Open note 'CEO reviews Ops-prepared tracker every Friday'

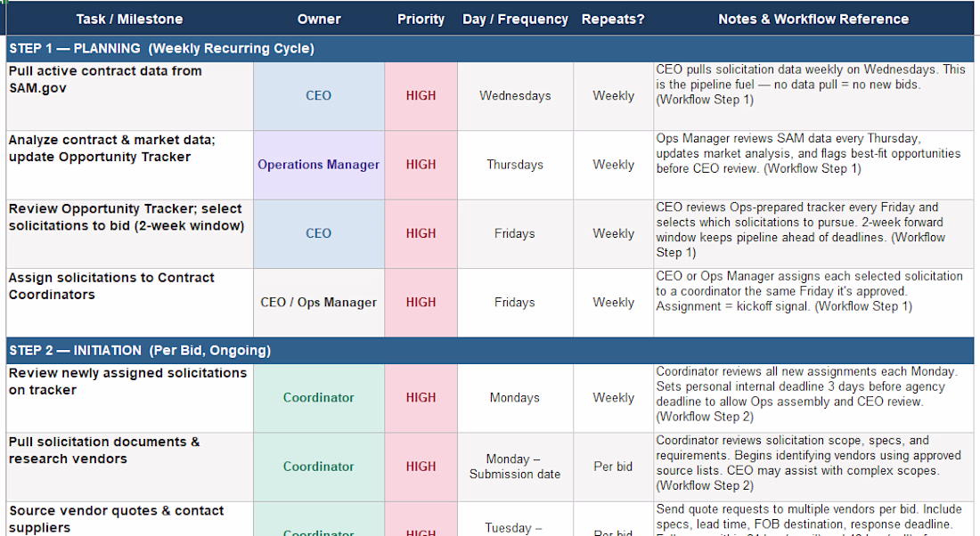coord(813,233)
